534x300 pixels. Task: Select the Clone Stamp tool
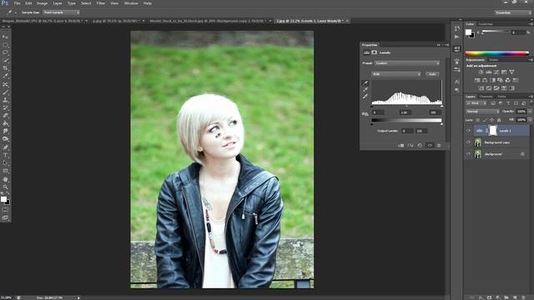pyautogui.click(x=5, y=100)
